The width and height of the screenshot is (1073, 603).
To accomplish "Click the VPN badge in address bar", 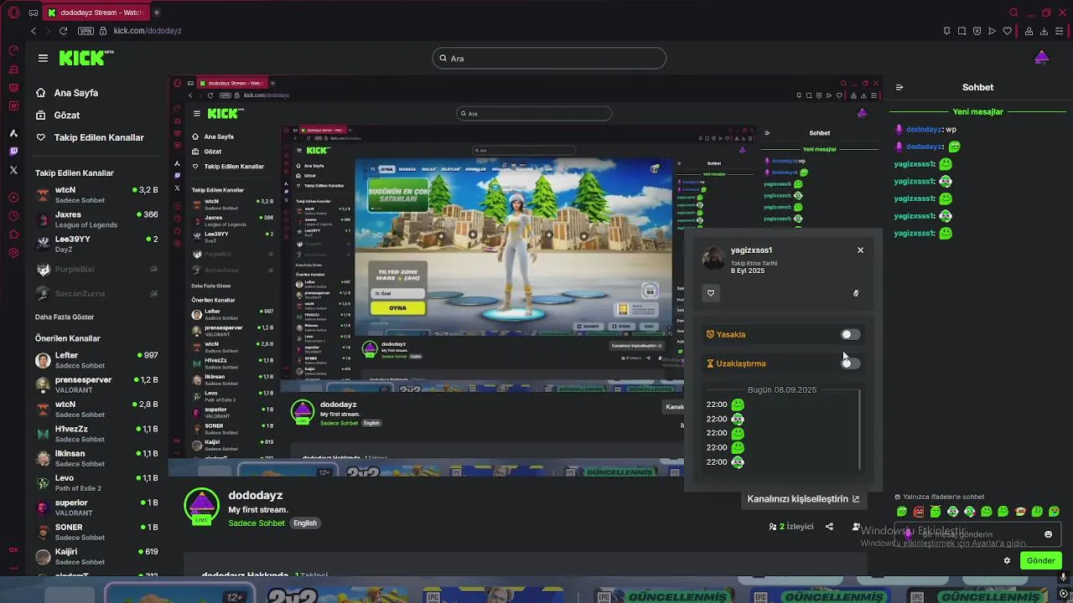I will pos(86,31).
